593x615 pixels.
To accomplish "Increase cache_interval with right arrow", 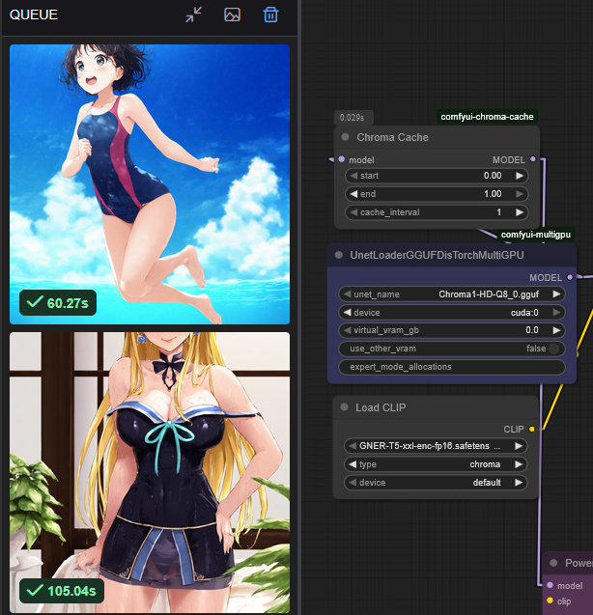I will pyautogui.click(x=520, y=212).
